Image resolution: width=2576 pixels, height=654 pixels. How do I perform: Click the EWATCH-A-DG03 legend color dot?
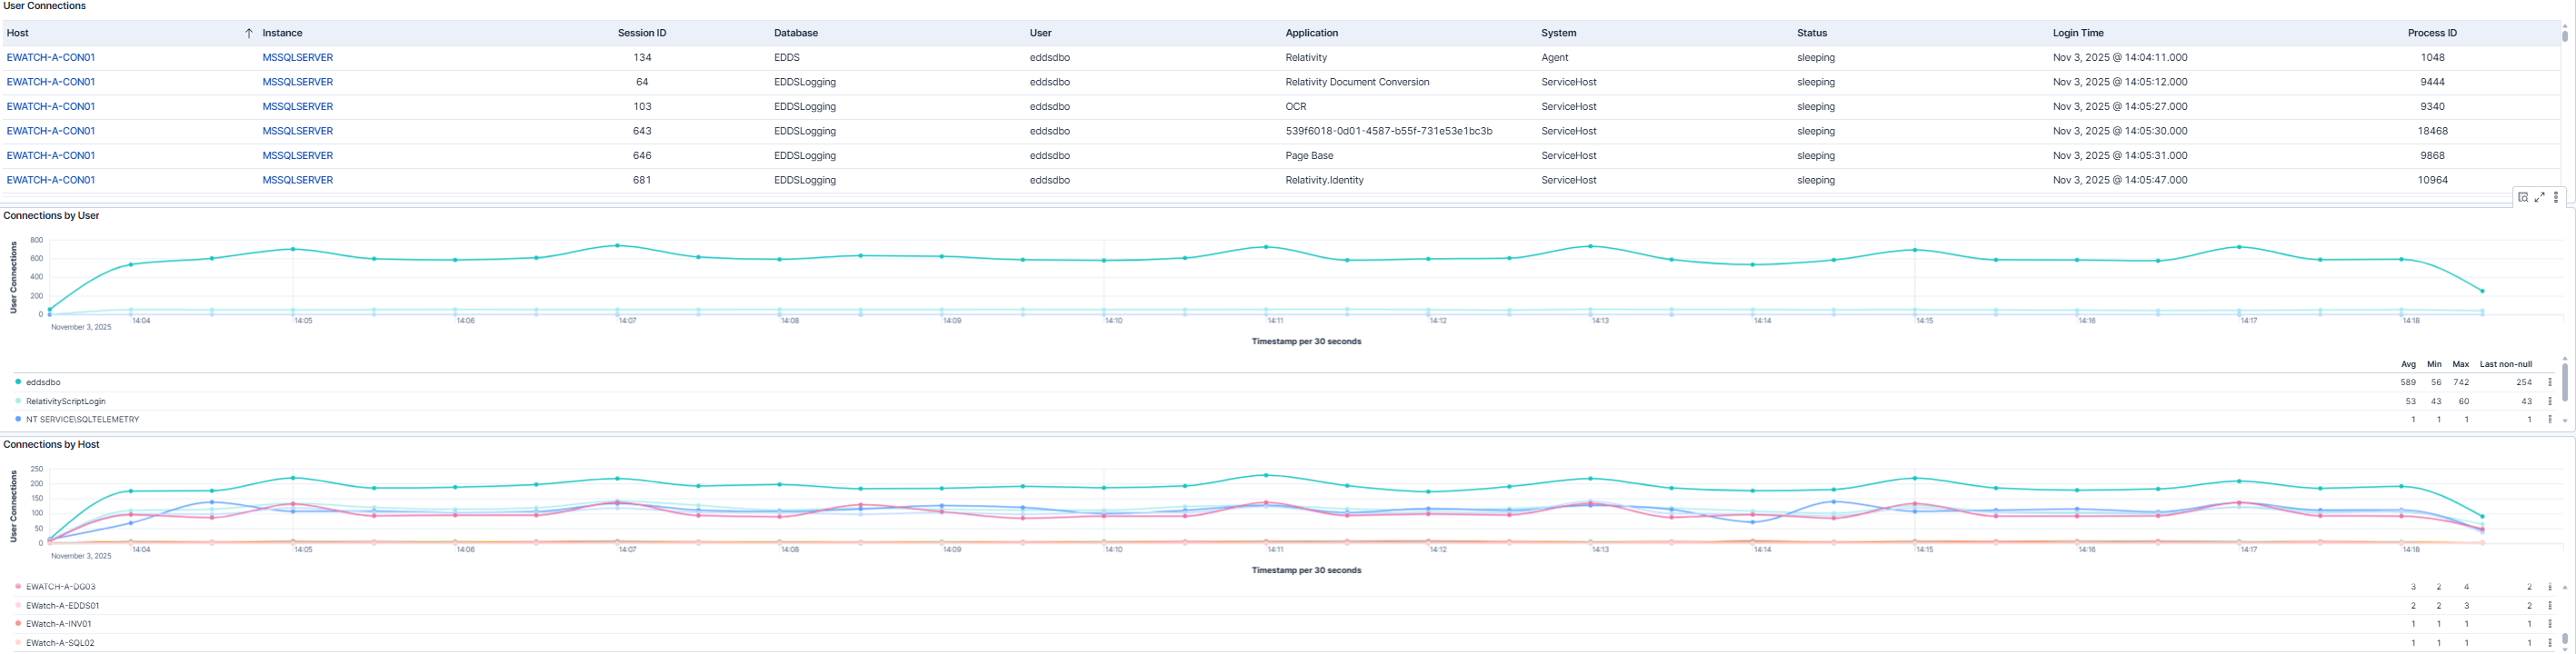pyautogui.click(x=18, y=587)
